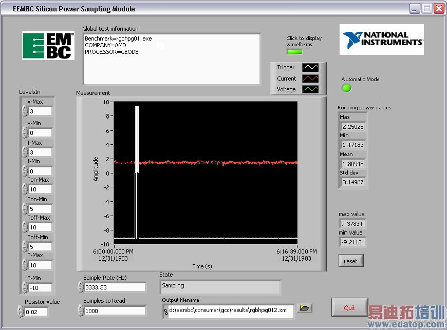Screen dimensions: 447x330
Task: Change the Sample Rate stepper
Action: pos(81,287)
